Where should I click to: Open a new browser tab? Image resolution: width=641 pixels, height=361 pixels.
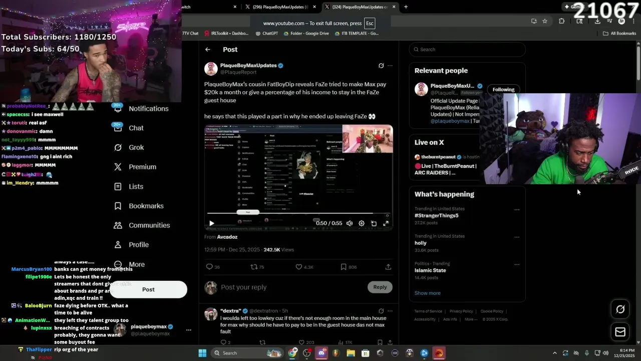click(406, 7)
